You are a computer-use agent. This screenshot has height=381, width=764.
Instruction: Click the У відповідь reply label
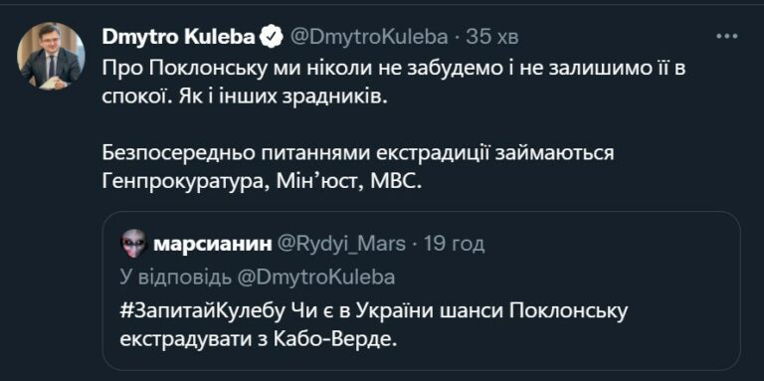[x=175, y=277]
